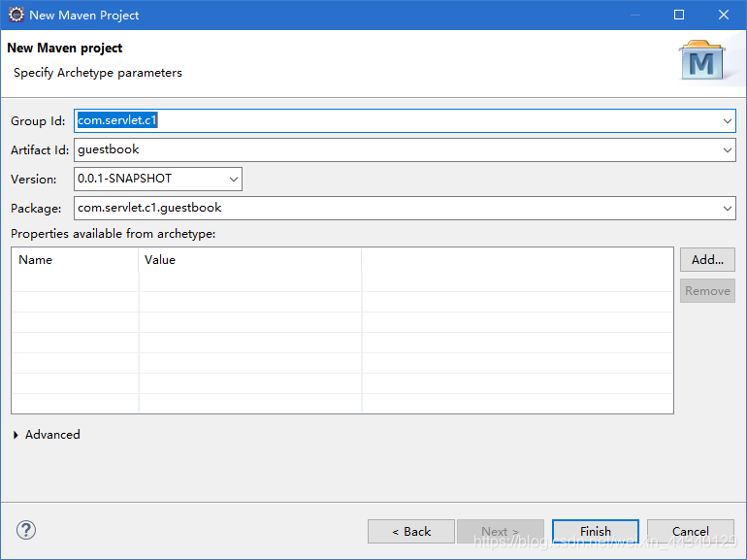Open the Group Id dropdown arrow
Screen dimensions: 747x560
coord(727,121)
